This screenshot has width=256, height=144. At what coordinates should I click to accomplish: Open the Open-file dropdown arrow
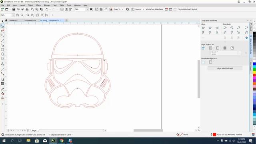click(x=10, y=9)
